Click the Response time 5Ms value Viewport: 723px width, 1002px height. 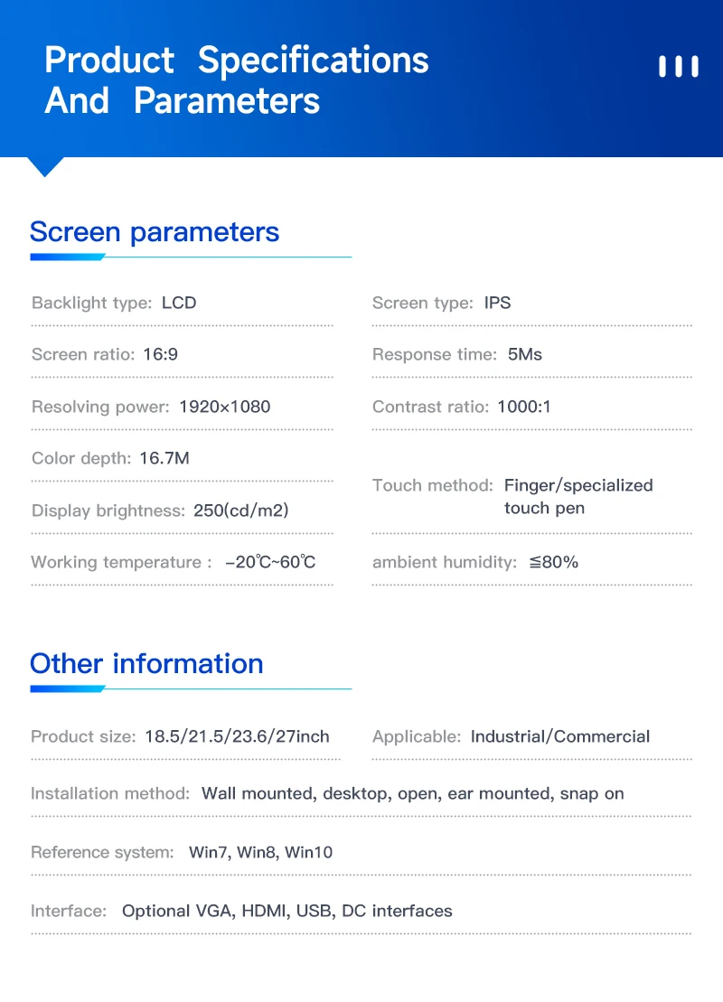525,355
